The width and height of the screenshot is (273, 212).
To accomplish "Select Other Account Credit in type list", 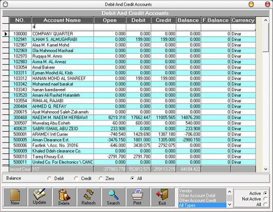I will 202,201.
